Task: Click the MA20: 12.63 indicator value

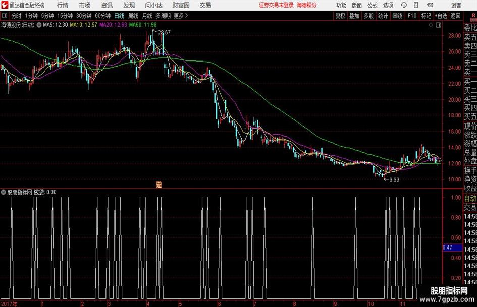Action: coord(113,25)
